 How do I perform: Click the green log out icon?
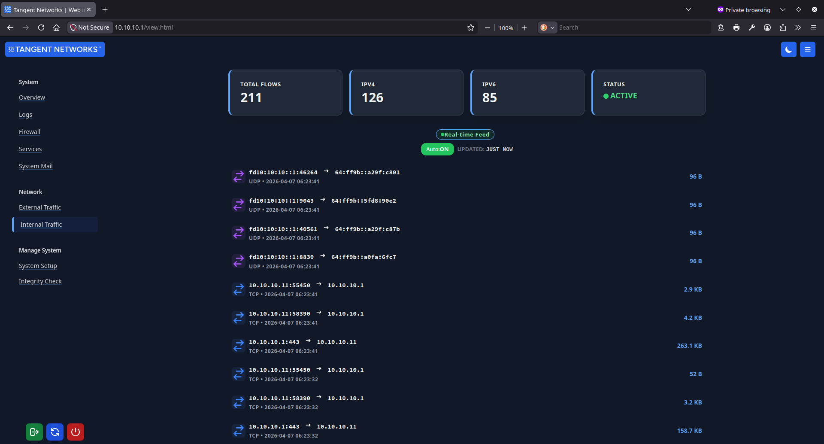pyautogui.click(x=34, y=432)
